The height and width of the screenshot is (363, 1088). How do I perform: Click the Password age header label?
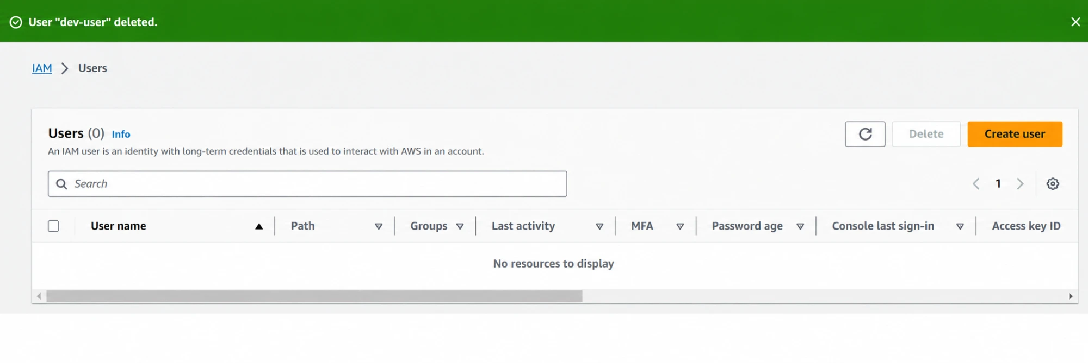[747, 226]
